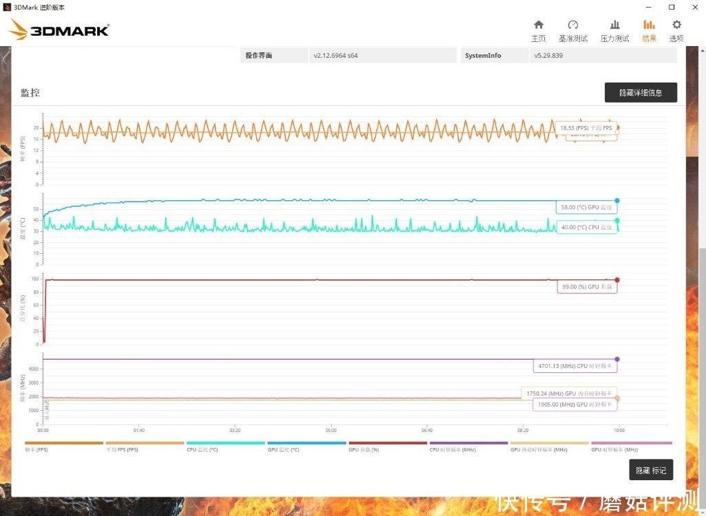Toggle GPU 负载 (%) legend series
The height and width of the screenshot is (516, 706).
pyautogui.click(x=365, y=449)
